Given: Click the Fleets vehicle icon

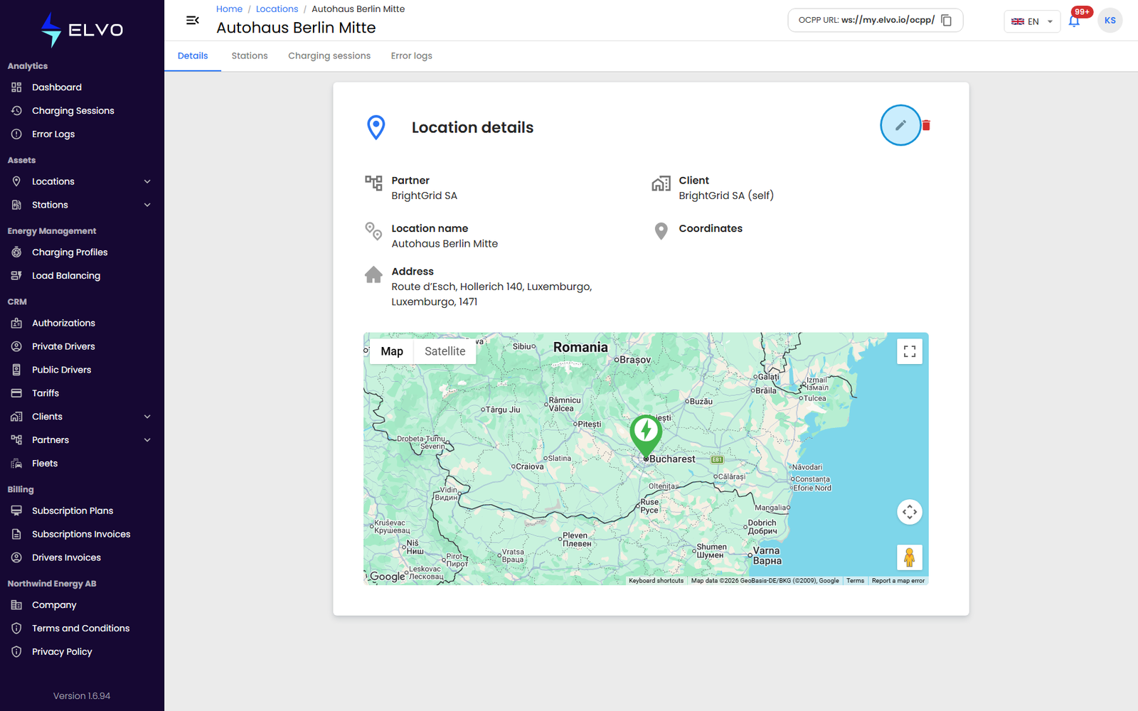Looking at the screenshot, I should point(16,464).
